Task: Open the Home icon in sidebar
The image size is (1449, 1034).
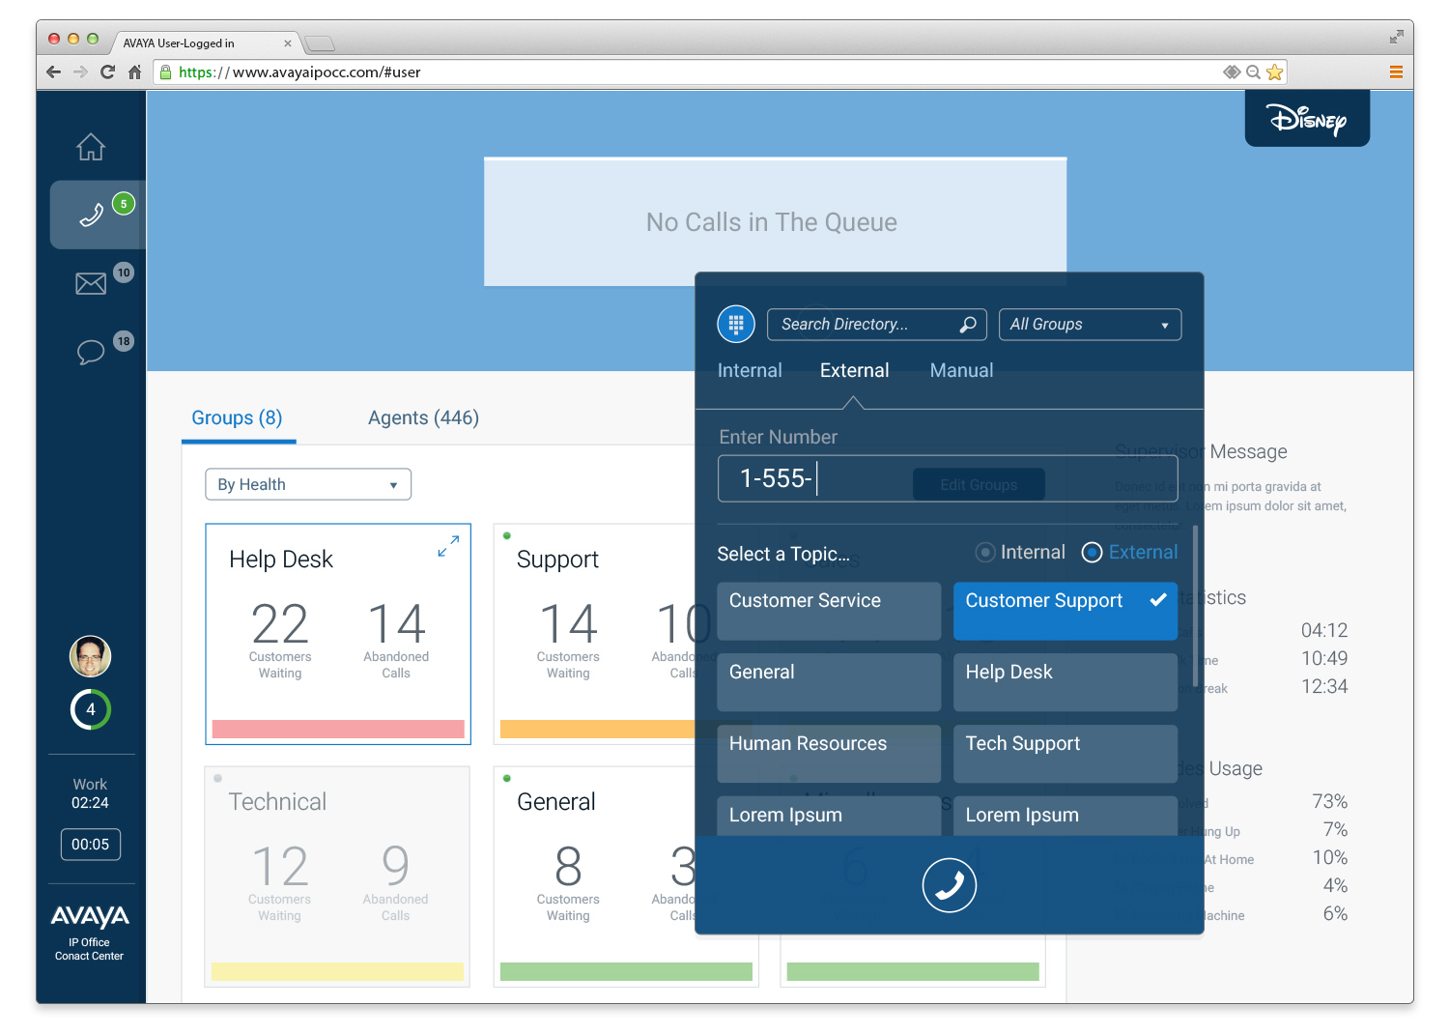Action: pyautogui.click(x=91, y=147)
